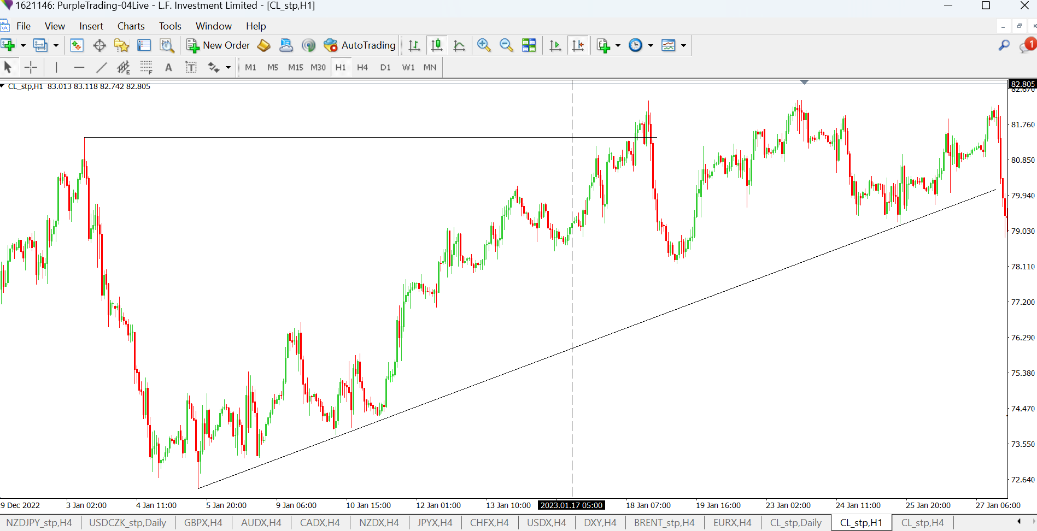Image resolution: width=1037 pixels, height=531 pixels.
Task: Switch chart to candlesticks display
Action: pos(436,45)
